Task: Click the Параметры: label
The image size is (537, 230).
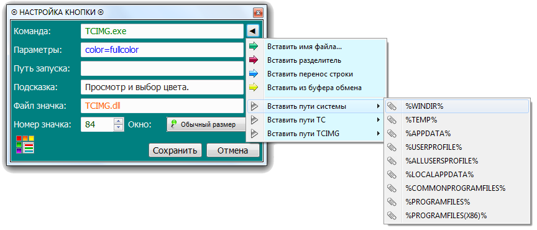Action: [38, 50]
